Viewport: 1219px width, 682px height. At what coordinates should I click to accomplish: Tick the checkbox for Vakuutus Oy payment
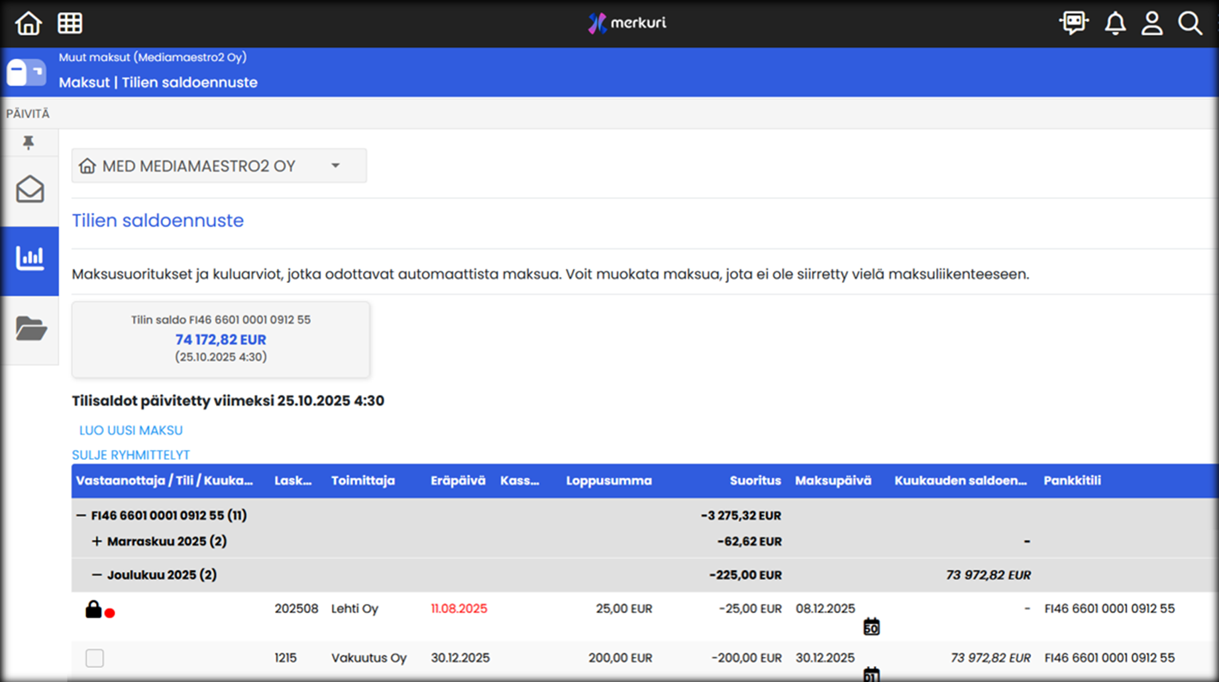[95, 658]
